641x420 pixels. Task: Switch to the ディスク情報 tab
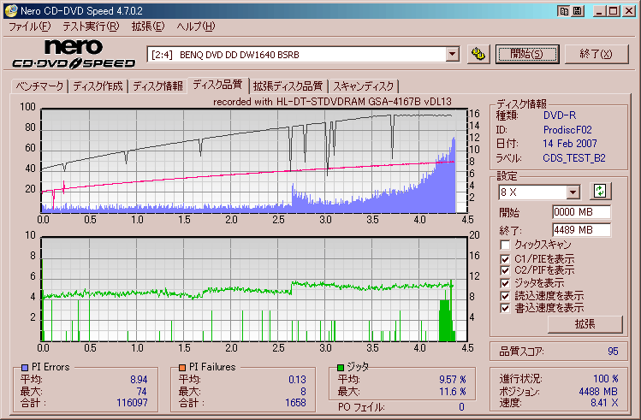click(157, 86)
